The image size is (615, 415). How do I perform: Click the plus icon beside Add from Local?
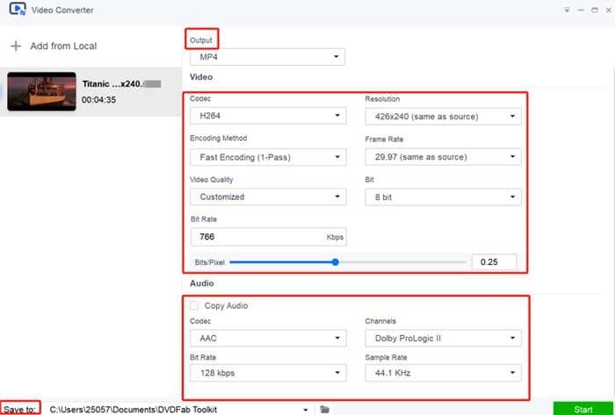pos(15,46)
